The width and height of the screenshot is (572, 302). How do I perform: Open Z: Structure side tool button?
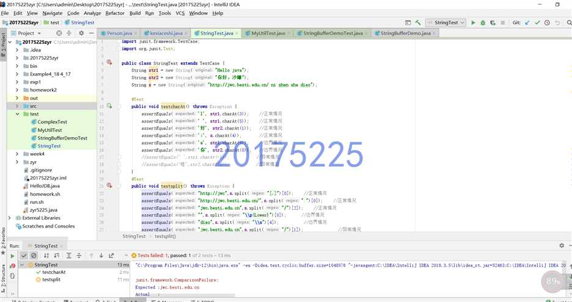(3, 278)
